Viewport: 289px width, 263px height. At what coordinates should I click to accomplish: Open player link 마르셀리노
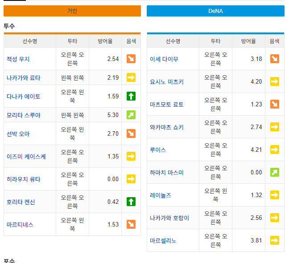163,241
